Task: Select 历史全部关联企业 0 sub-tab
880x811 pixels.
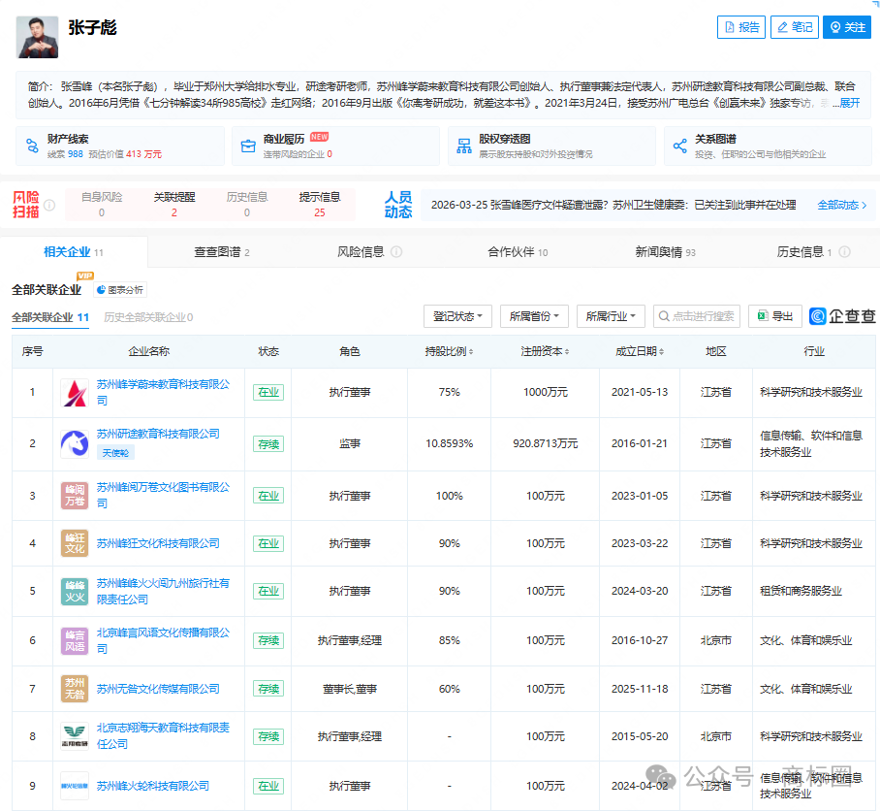Action: click(148, 317)
